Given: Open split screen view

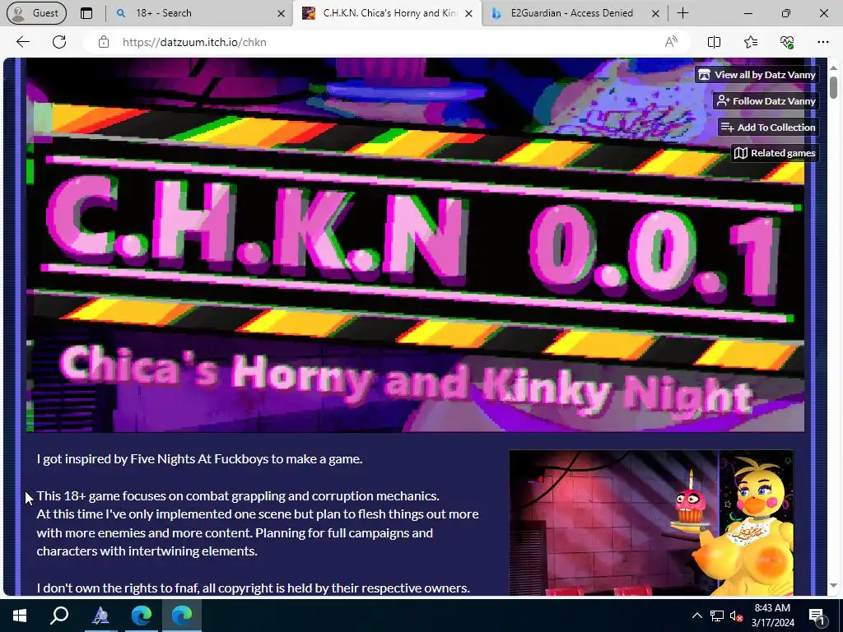Looking at the screenshot, I should tap(714, 42).
